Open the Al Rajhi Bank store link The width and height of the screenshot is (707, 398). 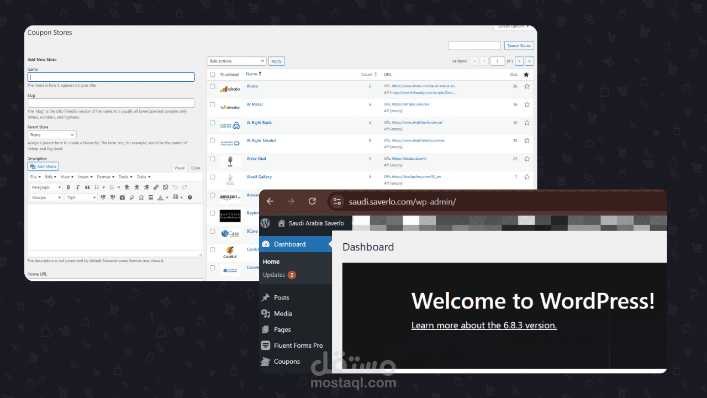259,123
